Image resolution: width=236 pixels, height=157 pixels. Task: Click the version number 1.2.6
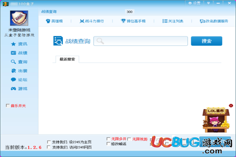(34, 148)
